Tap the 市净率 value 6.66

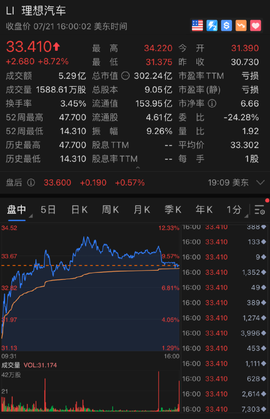pyautogui.click(x=250, y=104)
